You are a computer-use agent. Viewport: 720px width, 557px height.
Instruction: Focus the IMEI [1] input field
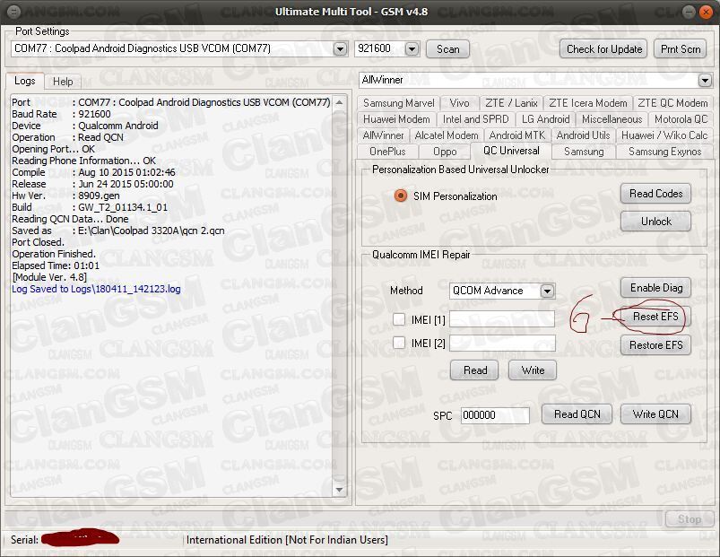(502, 319)
